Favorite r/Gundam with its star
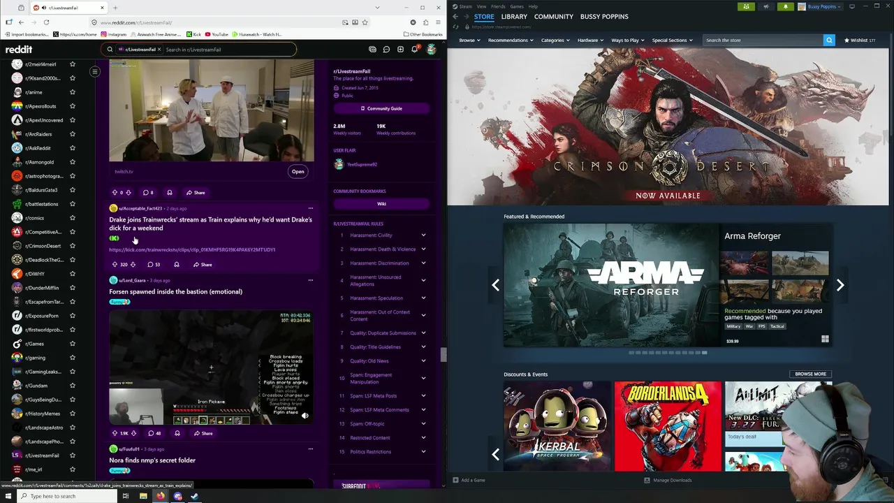 (72, 386)
